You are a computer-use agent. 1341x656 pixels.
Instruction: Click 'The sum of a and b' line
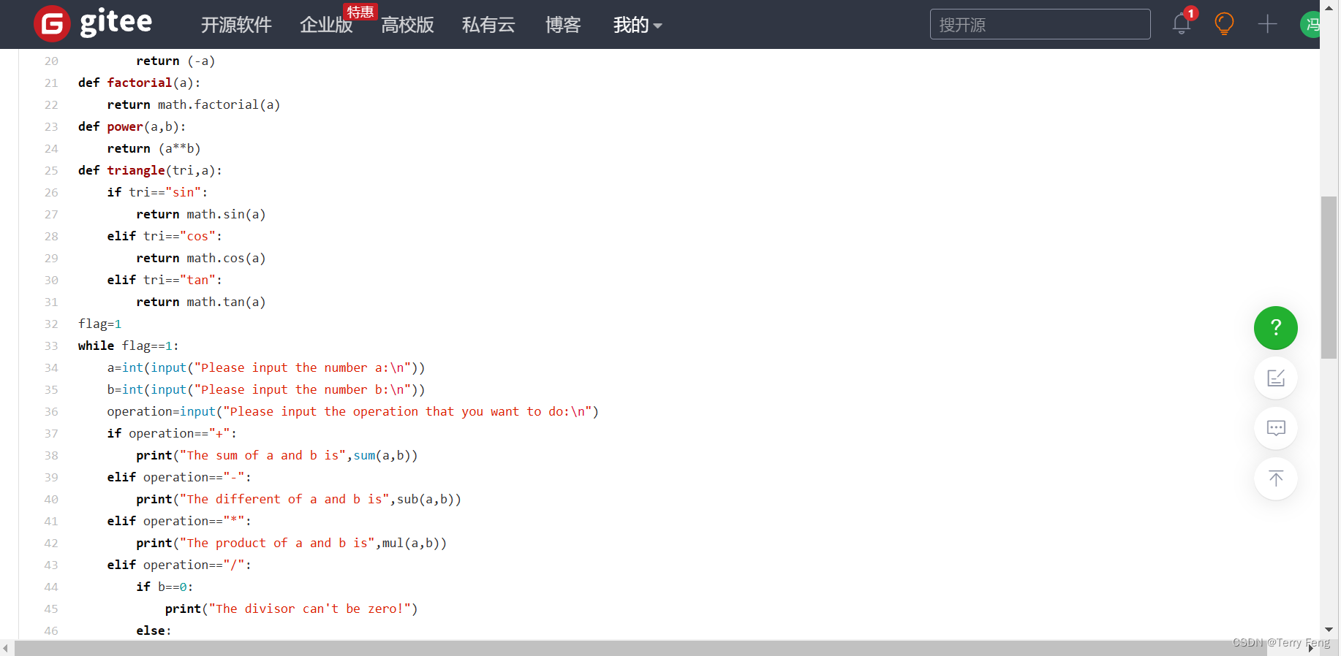pos(277,456)
